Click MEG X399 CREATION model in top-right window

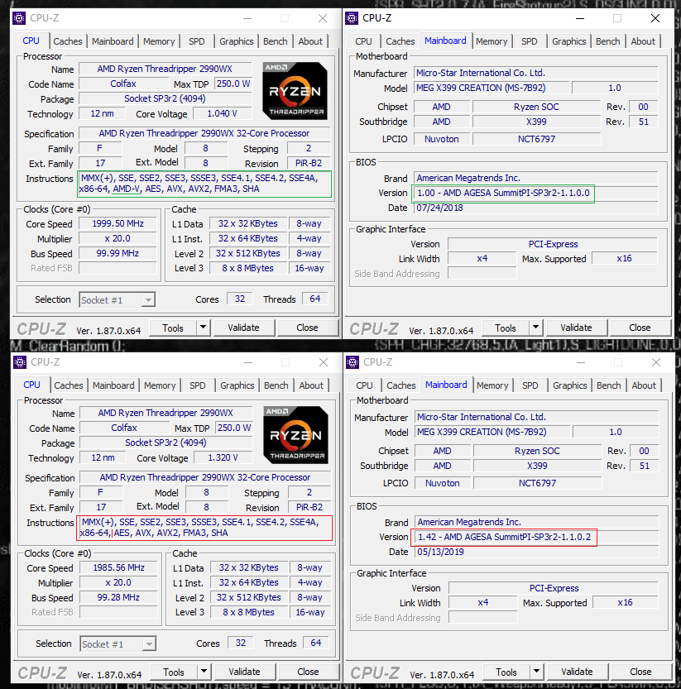(x=491, y=88)
